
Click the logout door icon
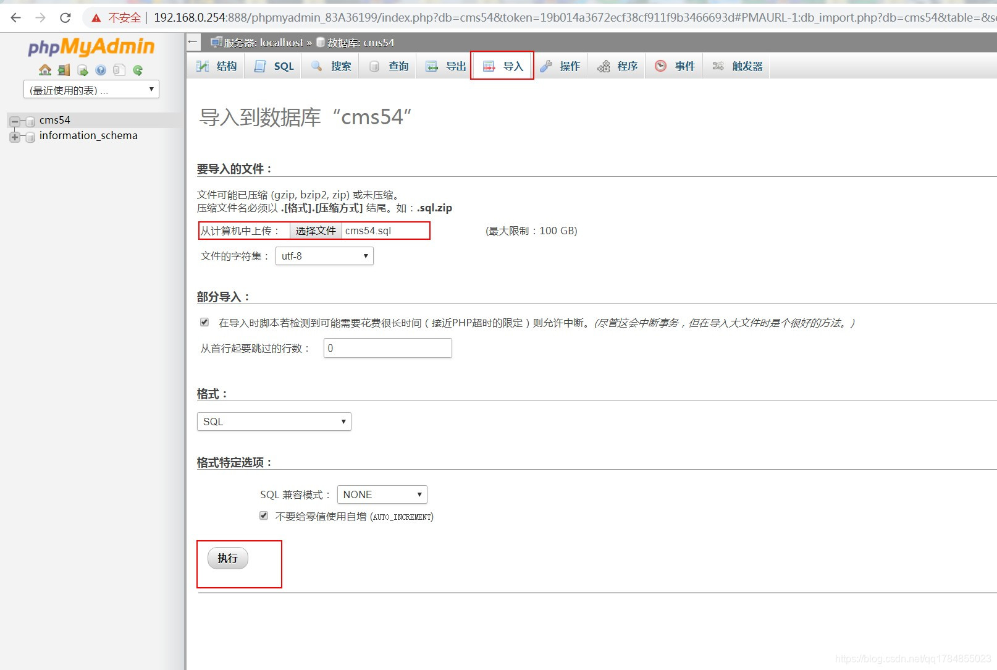click(x=64, y=70)
